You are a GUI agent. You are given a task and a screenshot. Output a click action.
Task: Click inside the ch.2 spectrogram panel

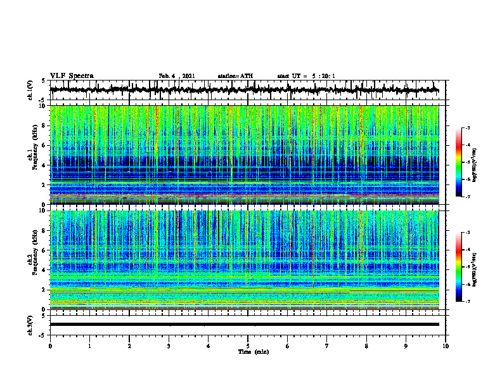point(245,260)
